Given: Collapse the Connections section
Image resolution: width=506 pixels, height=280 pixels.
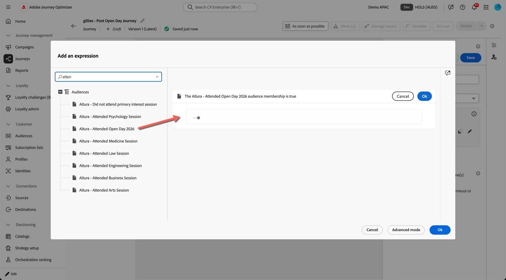Looking at the screenshot, I should (x=8, y=186).
